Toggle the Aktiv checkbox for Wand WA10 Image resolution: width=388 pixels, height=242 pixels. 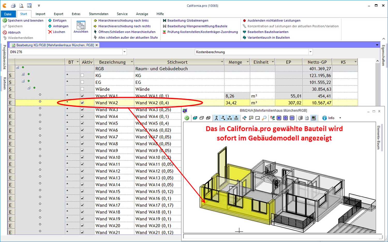point(82,157)
